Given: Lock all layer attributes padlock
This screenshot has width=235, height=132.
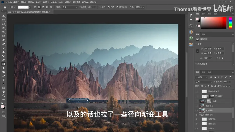Looking at the screenshot, I should pyautogui.click(x=215, y=86).
